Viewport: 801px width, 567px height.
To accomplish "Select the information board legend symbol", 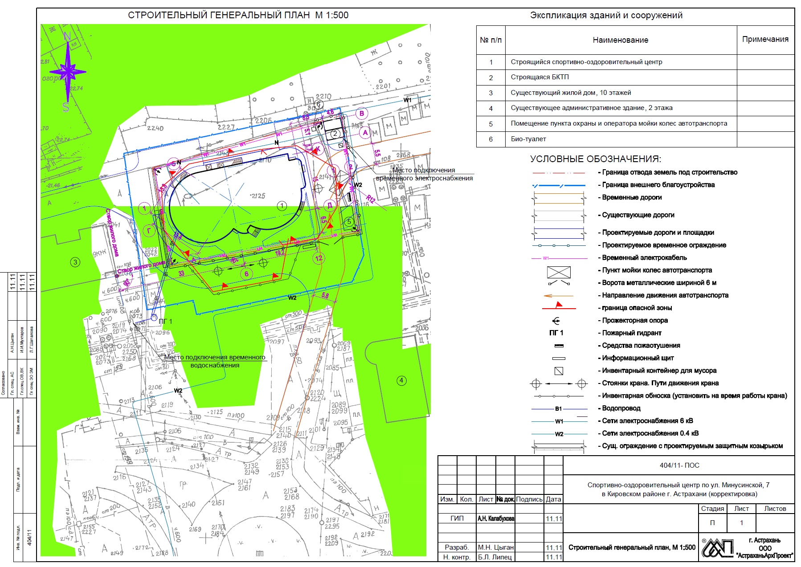I will coord(559,358).
